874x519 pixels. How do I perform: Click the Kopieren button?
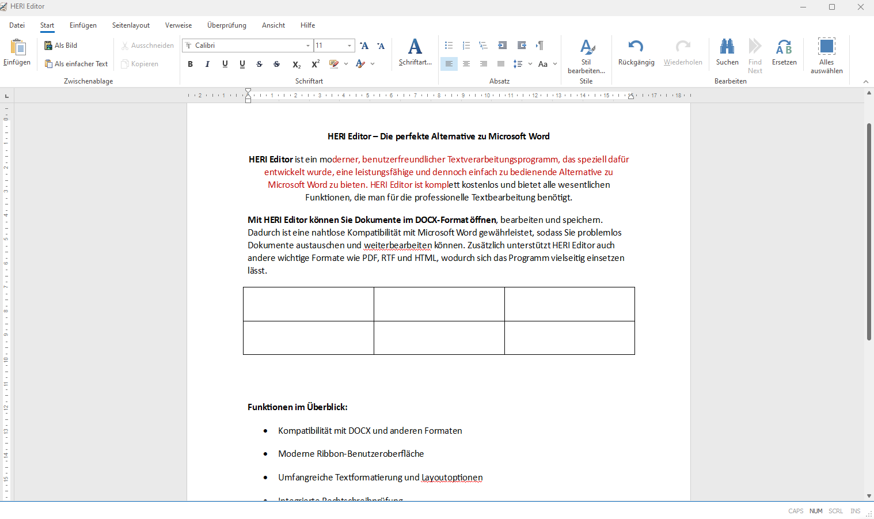140,64
